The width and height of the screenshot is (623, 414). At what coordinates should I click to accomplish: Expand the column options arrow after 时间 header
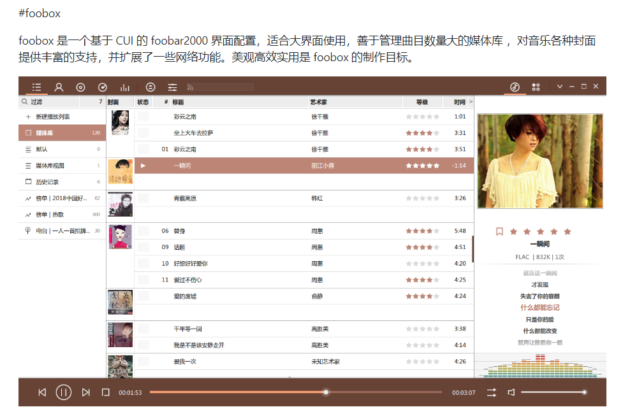pyautogui.click(x=470, y=101)
